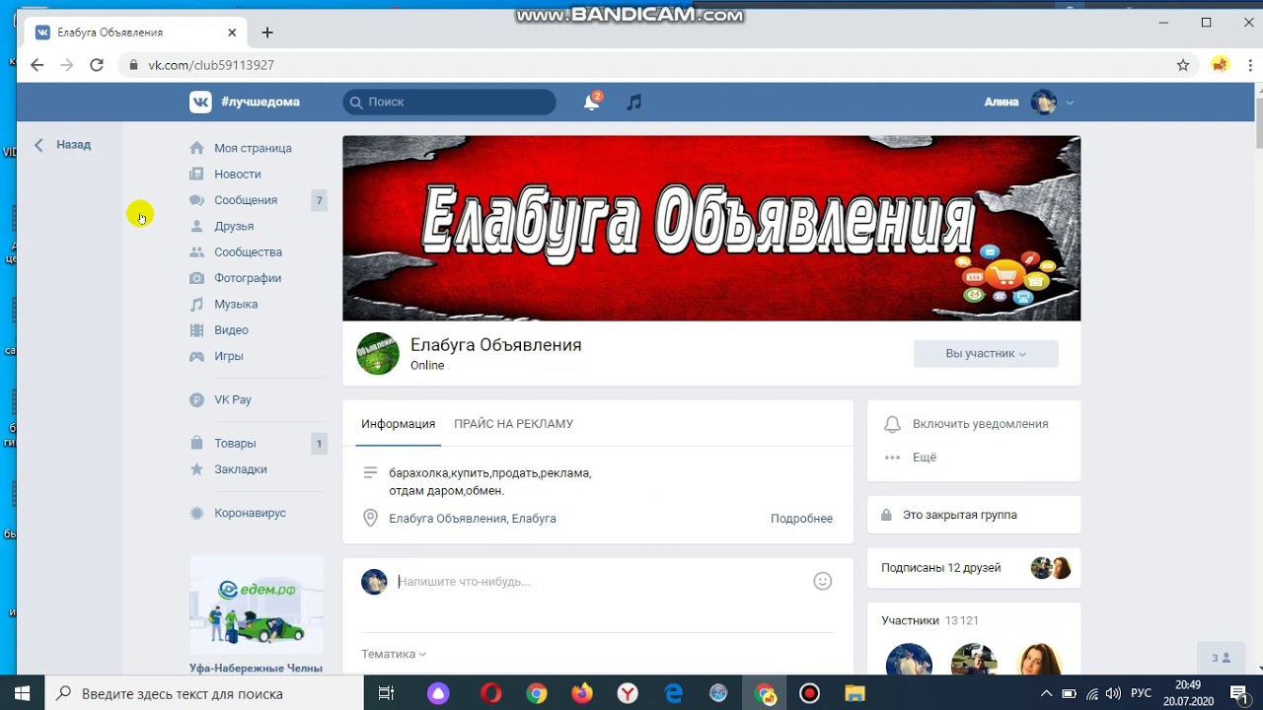Click the VK logo in header
The image size is (1263, 710).
pyautogui.click(x=200, y=102)
